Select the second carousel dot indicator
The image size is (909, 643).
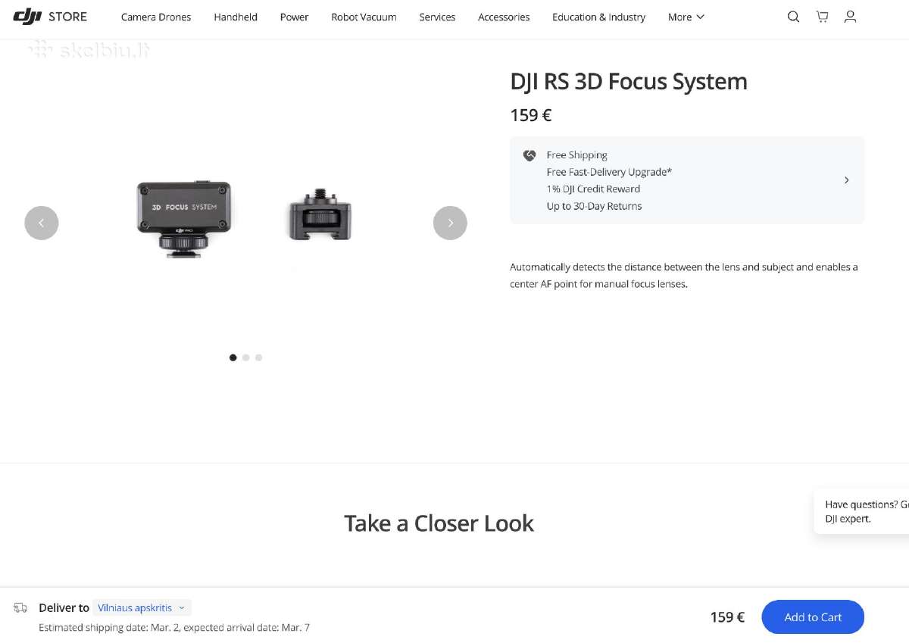point(245,357)
